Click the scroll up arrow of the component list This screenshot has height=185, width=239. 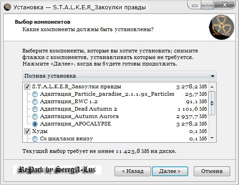click(212, 87)
